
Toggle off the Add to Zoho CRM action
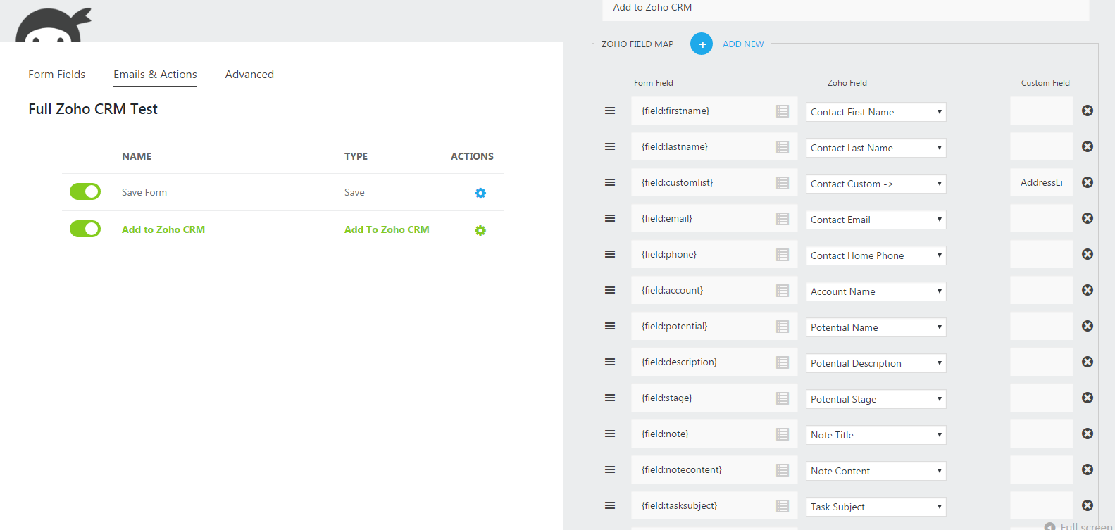pyautogui.click(x=85, y=229)
